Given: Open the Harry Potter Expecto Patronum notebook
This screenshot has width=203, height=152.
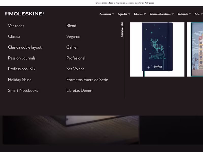Looking at the screenshot, I should pyautogui.click(x=157, y=49).
